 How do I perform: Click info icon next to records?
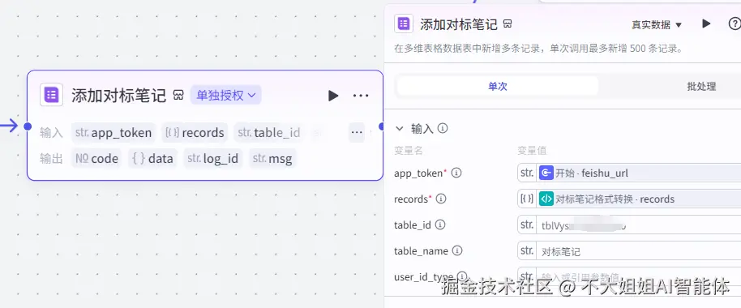441,199
